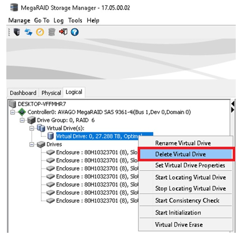Viewport: 244px width, 241px height.
Task: Click the DESKTOP-VFFMHR7 server icon
Action: coord(12,104)
